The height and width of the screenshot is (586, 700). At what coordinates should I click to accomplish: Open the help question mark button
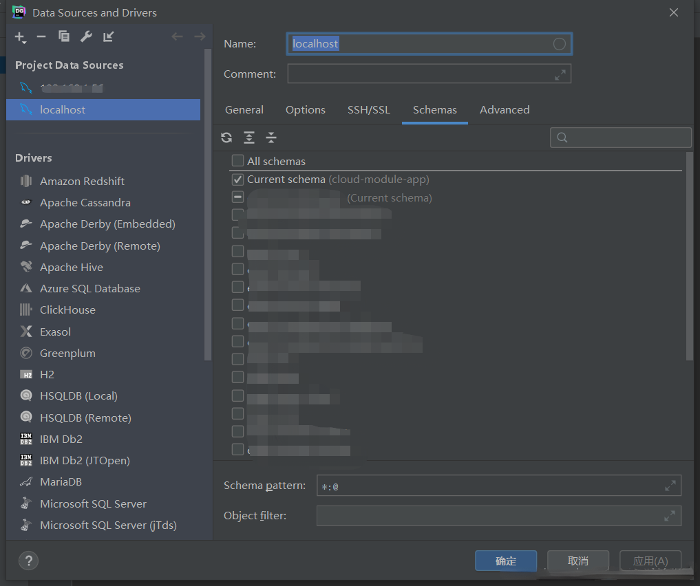point(29,561)
